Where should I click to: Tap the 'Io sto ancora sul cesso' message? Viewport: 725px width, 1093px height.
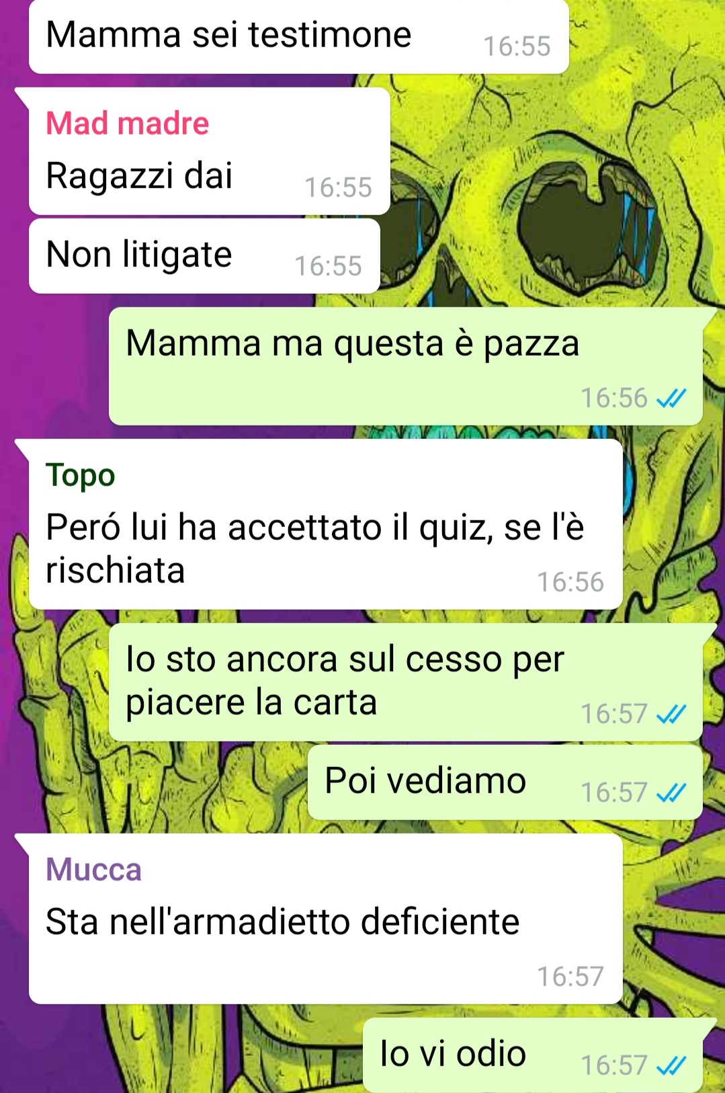point(406,682)
